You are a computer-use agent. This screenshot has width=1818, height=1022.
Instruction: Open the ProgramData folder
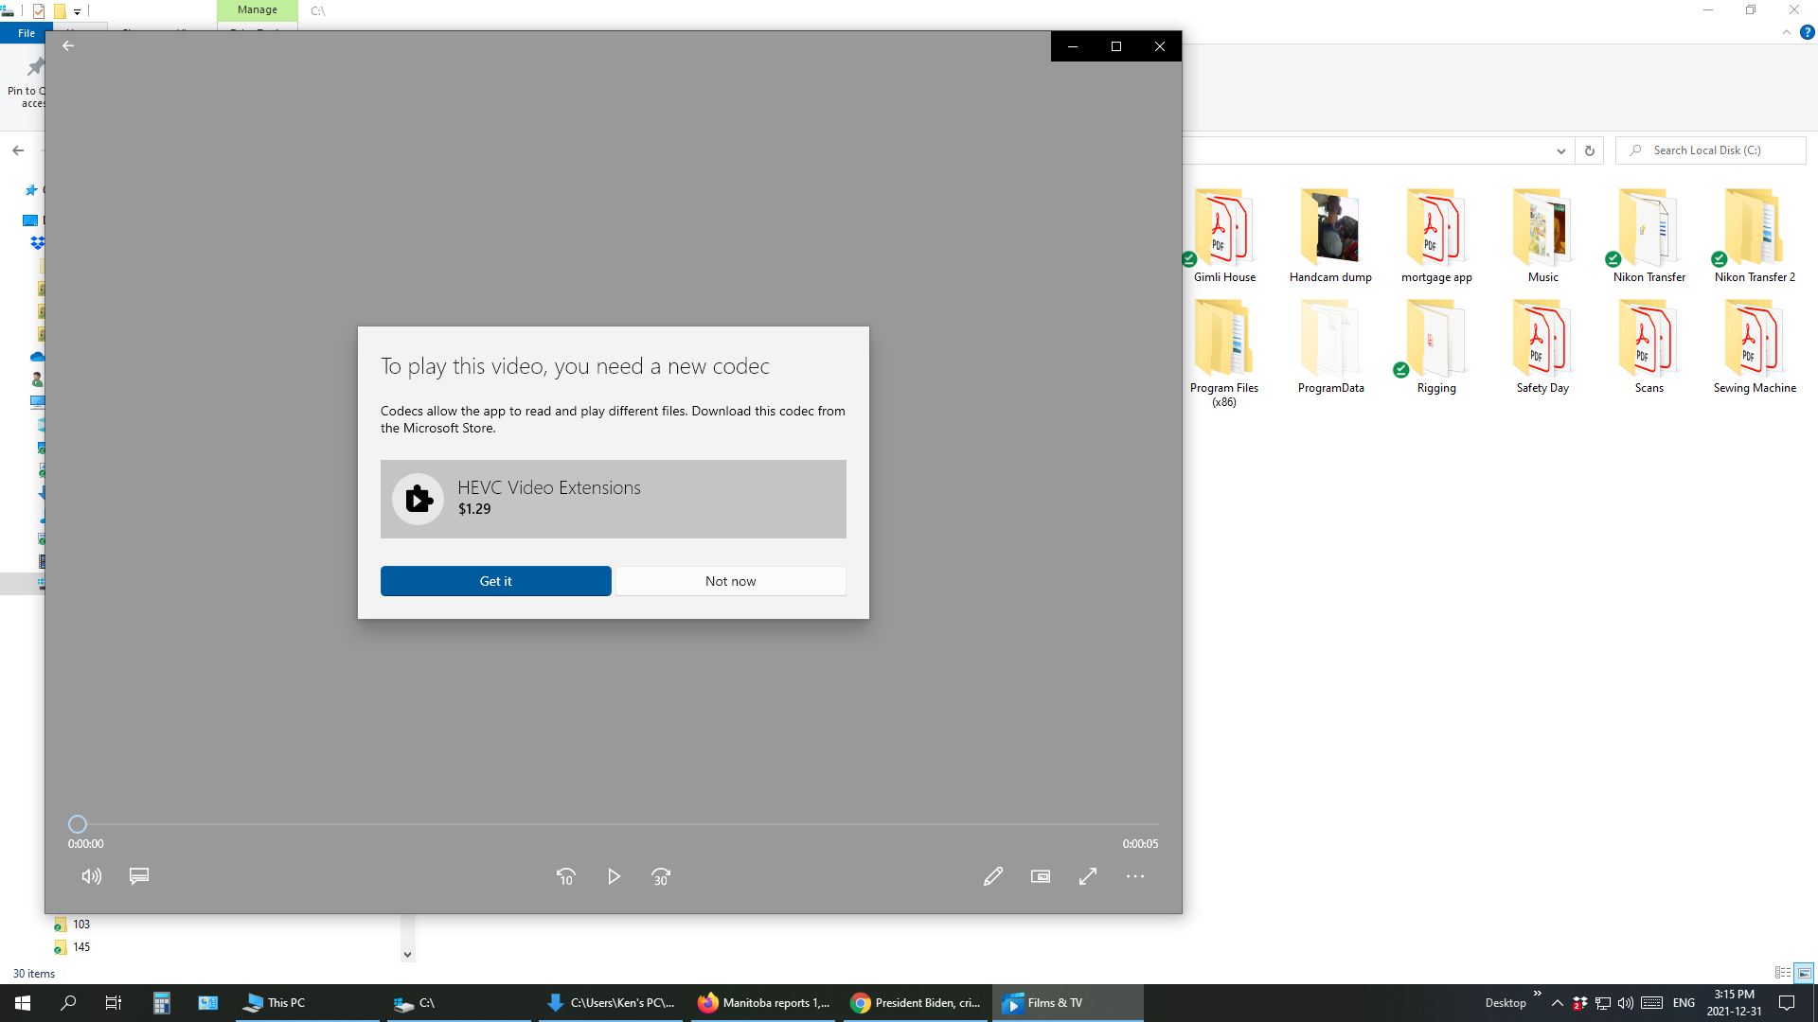pyautogui.click(x=1330, y=346)
